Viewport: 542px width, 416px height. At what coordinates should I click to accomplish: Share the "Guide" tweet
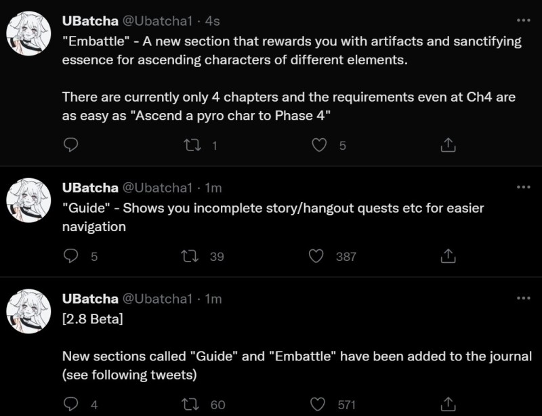pos(448,256)
